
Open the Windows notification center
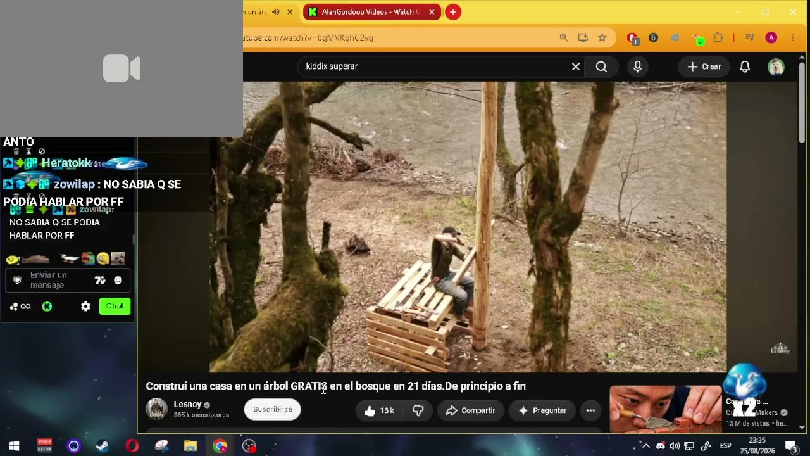pyautogui.click(x=790, y=446)
